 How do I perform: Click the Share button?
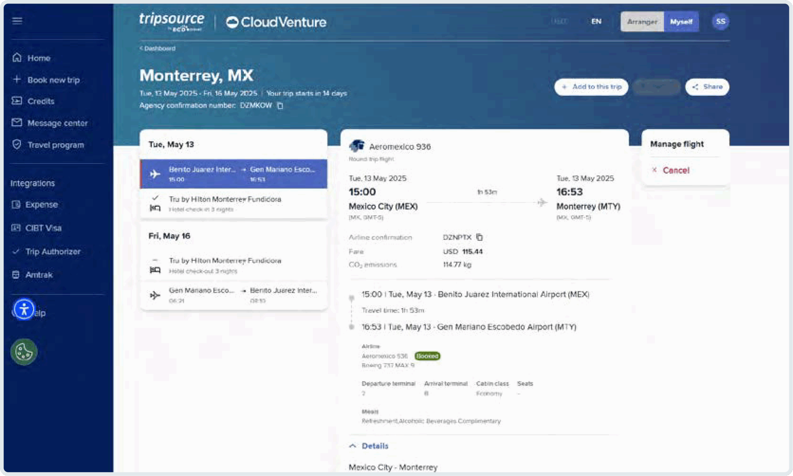[x=707, y=87]
